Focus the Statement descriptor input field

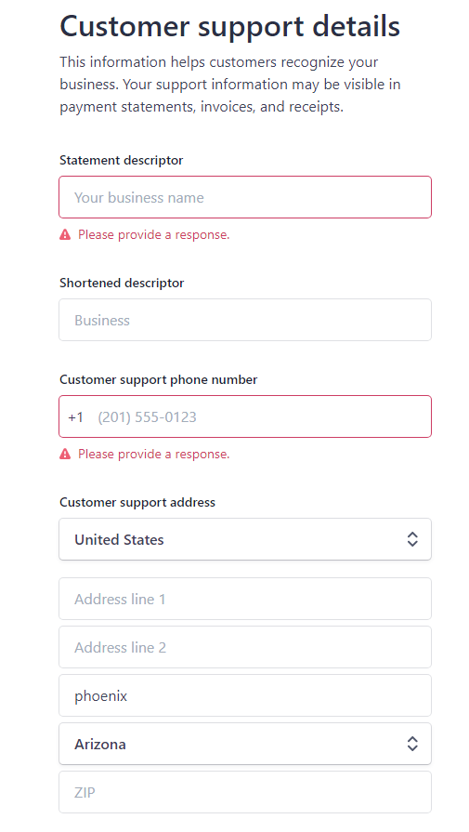tap(245, 197)
